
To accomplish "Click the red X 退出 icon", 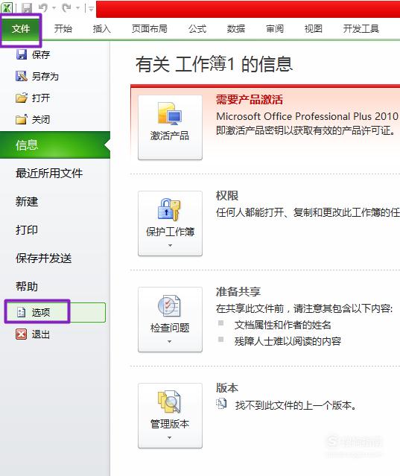I will [x=22, y=334].
